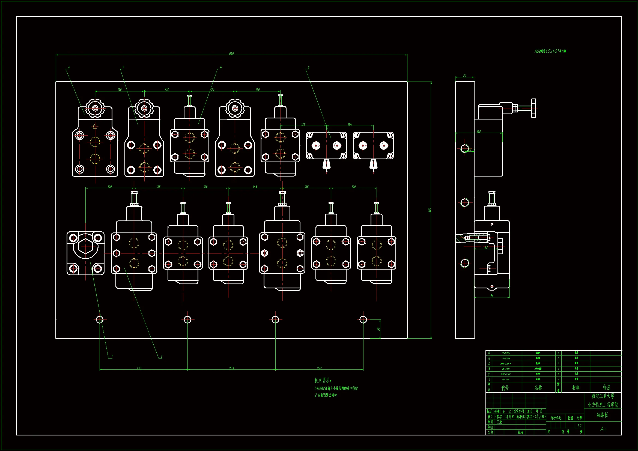Click the drafter name 王荣 cell
The image size is (638, 451).
click(x=499, y=422)
